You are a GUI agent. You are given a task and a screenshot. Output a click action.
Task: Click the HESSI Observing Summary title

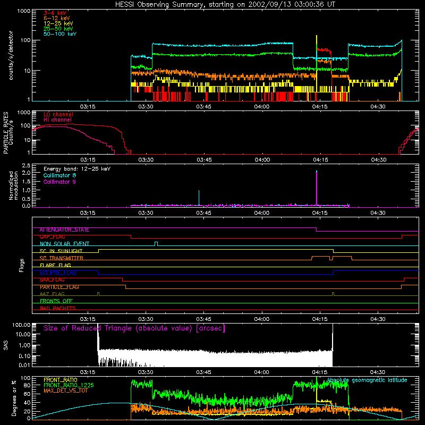coord(225,5)
